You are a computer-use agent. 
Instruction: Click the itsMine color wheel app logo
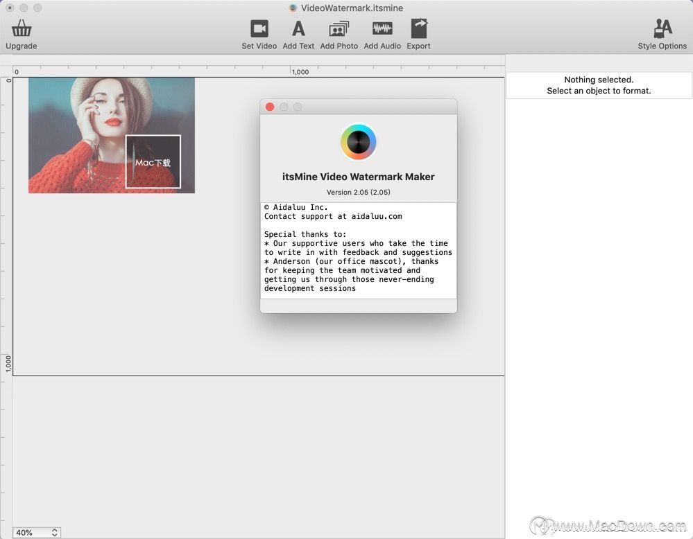click(359, 142)
